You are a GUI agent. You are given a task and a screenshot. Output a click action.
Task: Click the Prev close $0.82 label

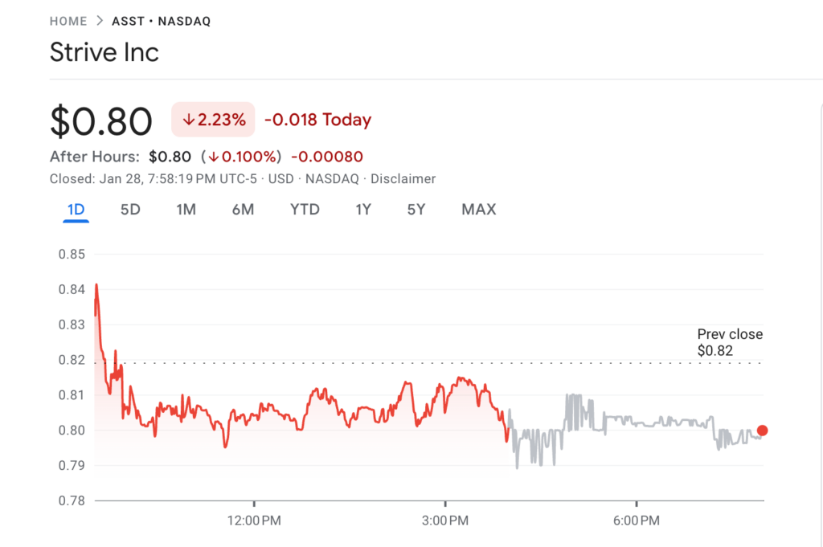[729, 342]
